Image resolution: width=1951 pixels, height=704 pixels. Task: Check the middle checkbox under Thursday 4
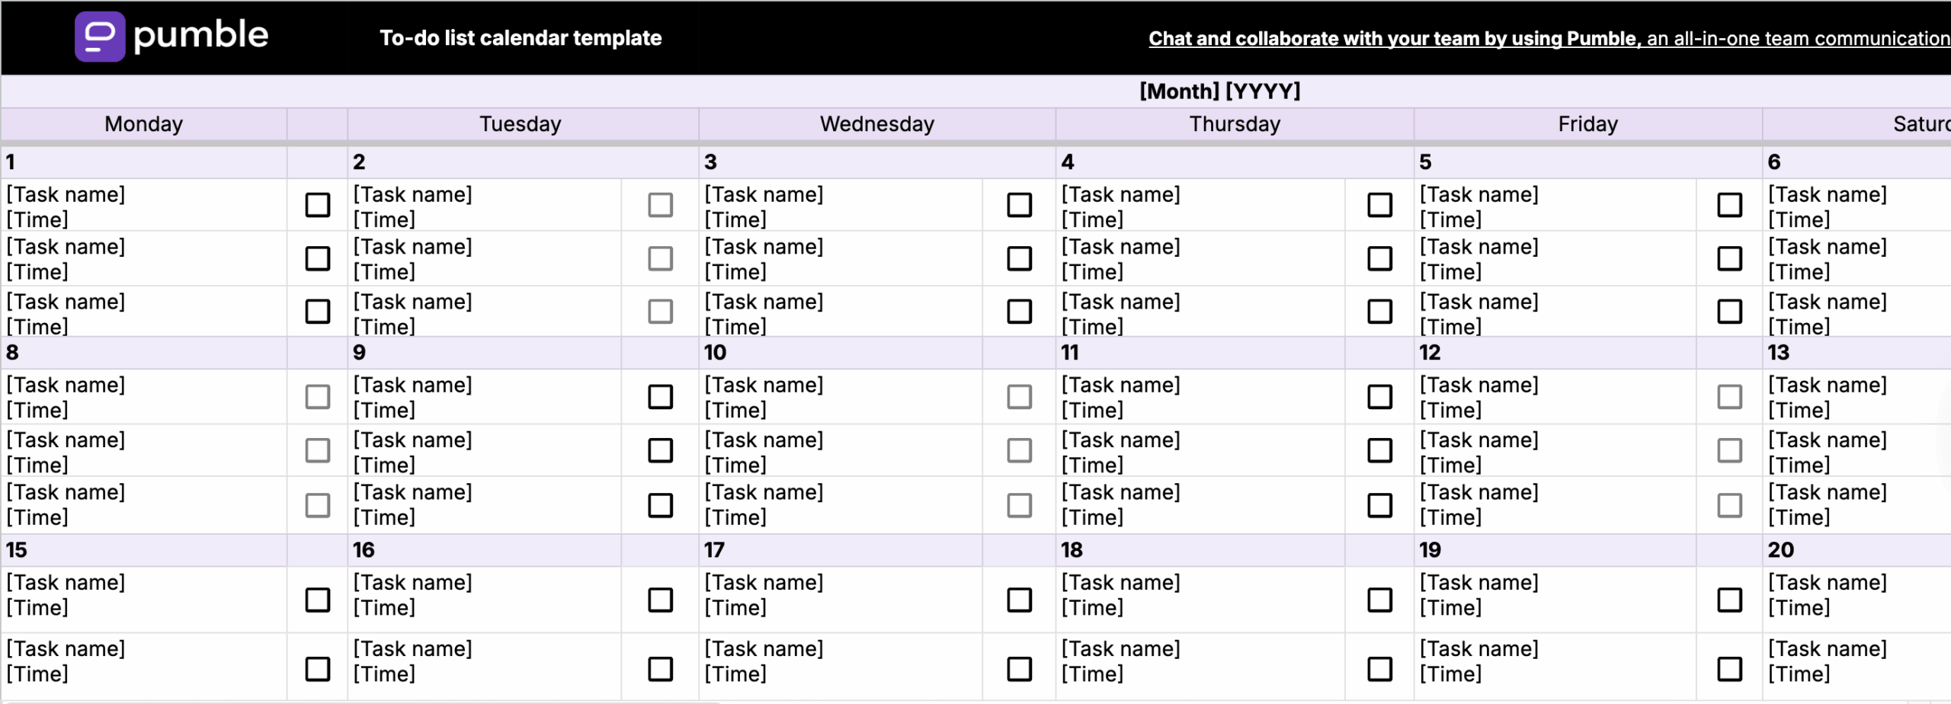coord(1379,258)
